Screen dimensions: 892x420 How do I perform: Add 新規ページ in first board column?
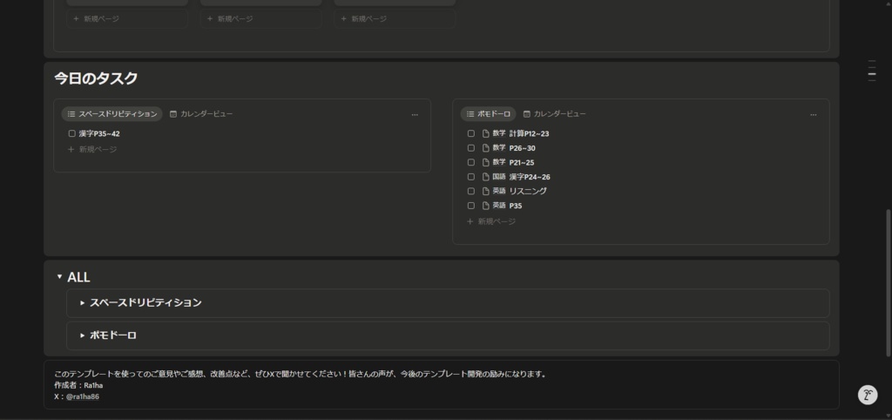pos(127,19)
